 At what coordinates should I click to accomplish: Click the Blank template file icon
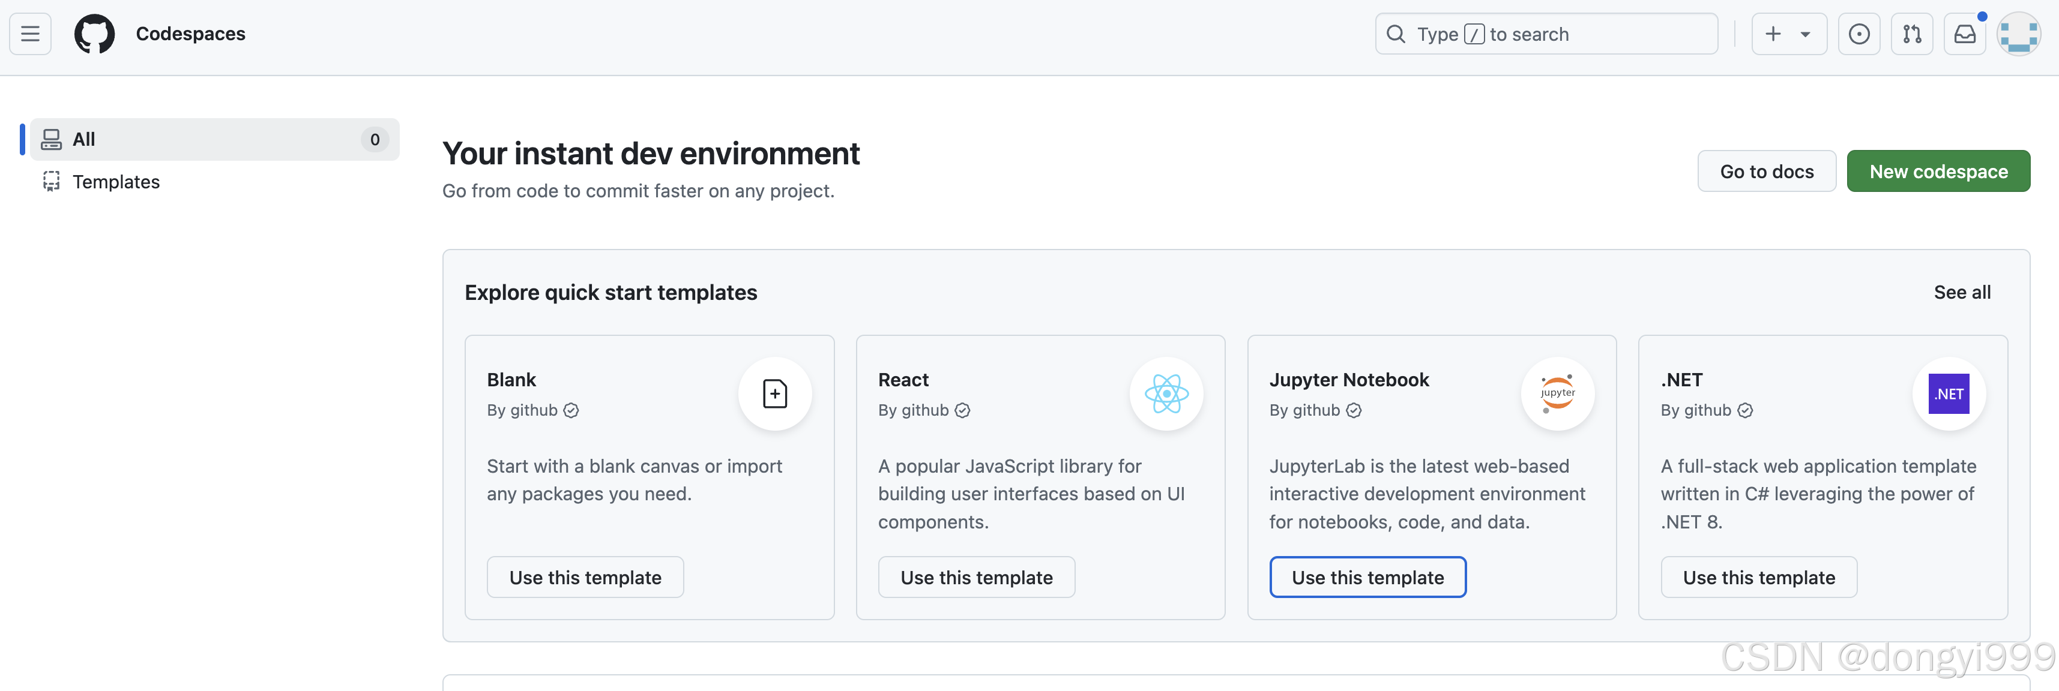pos(774,394)
